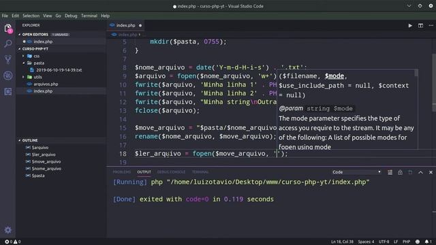Screen dimensions: 436x245
Task: Jump to $pasta in the outline
Action: [38, 176]
